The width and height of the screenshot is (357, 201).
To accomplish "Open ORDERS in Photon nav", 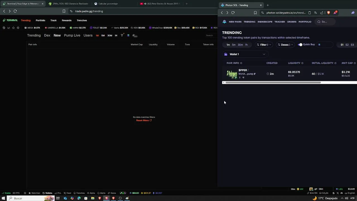I will point(292,22).
